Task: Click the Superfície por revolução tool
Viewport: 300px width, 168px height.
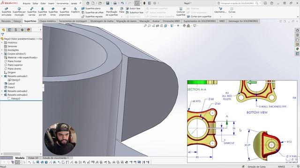Action: pos(19,12)
